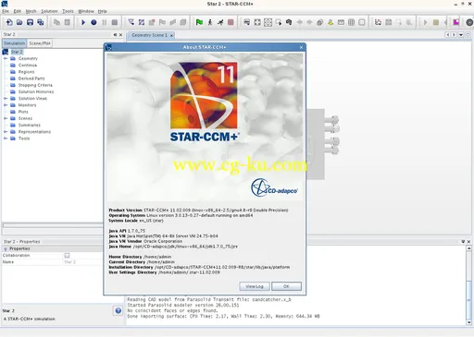
Task: Click the blue Play Macro triangle icon
Action: [83, 22]
